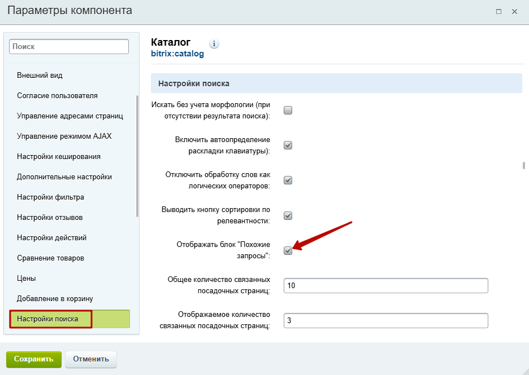Go to Управление адресами страниц

coord(70,116)
